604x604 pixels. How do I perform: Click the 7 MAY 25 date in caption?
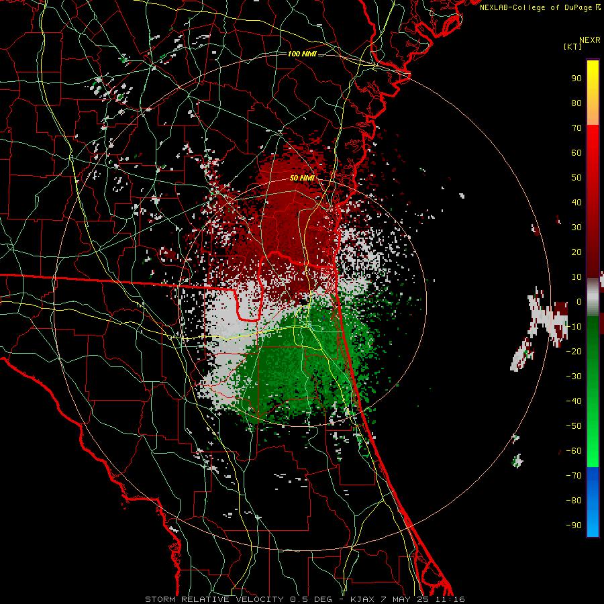(x=404, y=599)
